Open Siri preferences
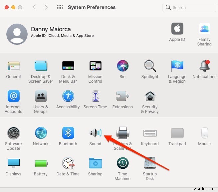The image size is (218, 192). (x=122, y=66)
